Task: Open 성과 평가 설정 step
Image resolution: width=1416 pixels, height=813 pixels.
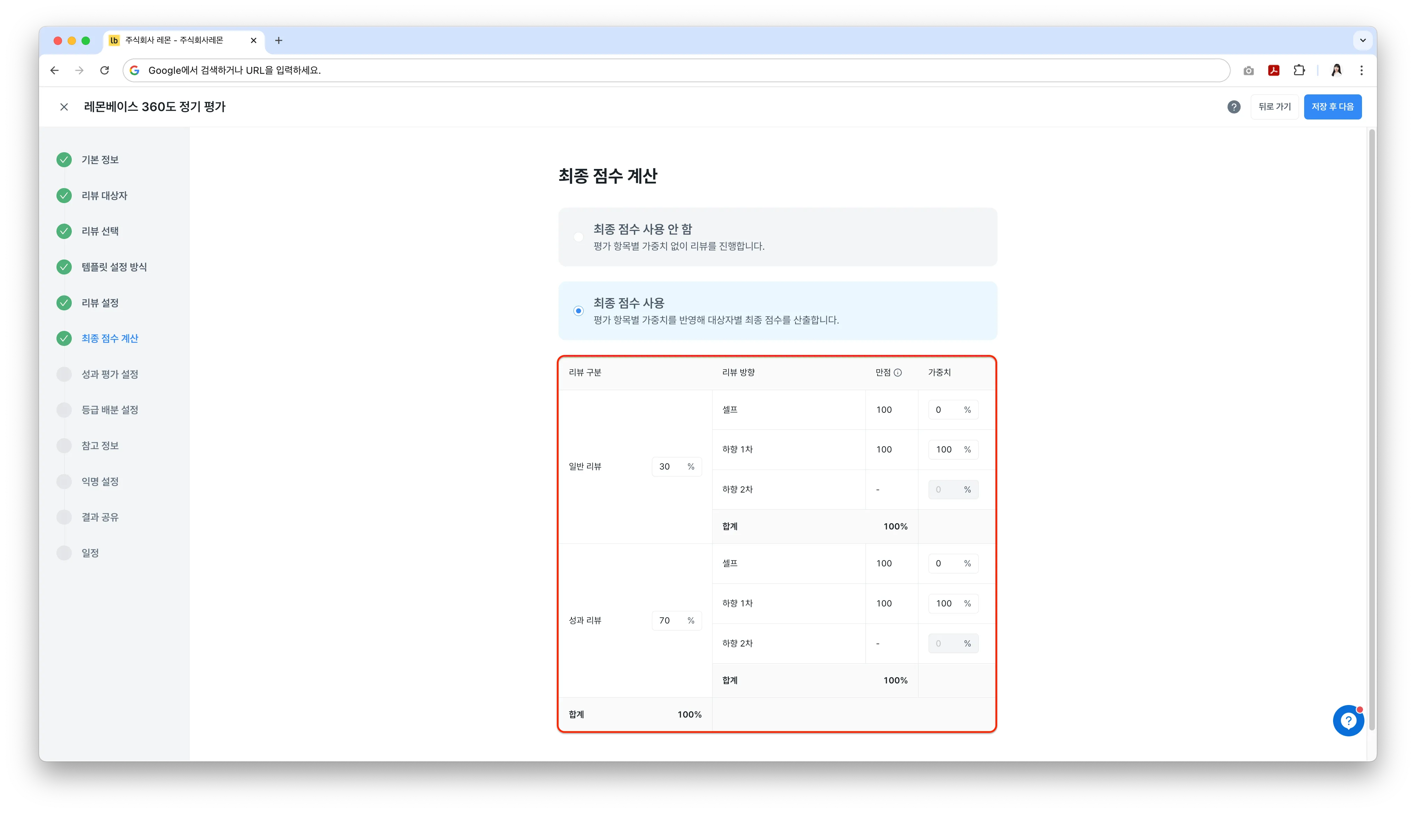Action: click(x=109, y=374)
